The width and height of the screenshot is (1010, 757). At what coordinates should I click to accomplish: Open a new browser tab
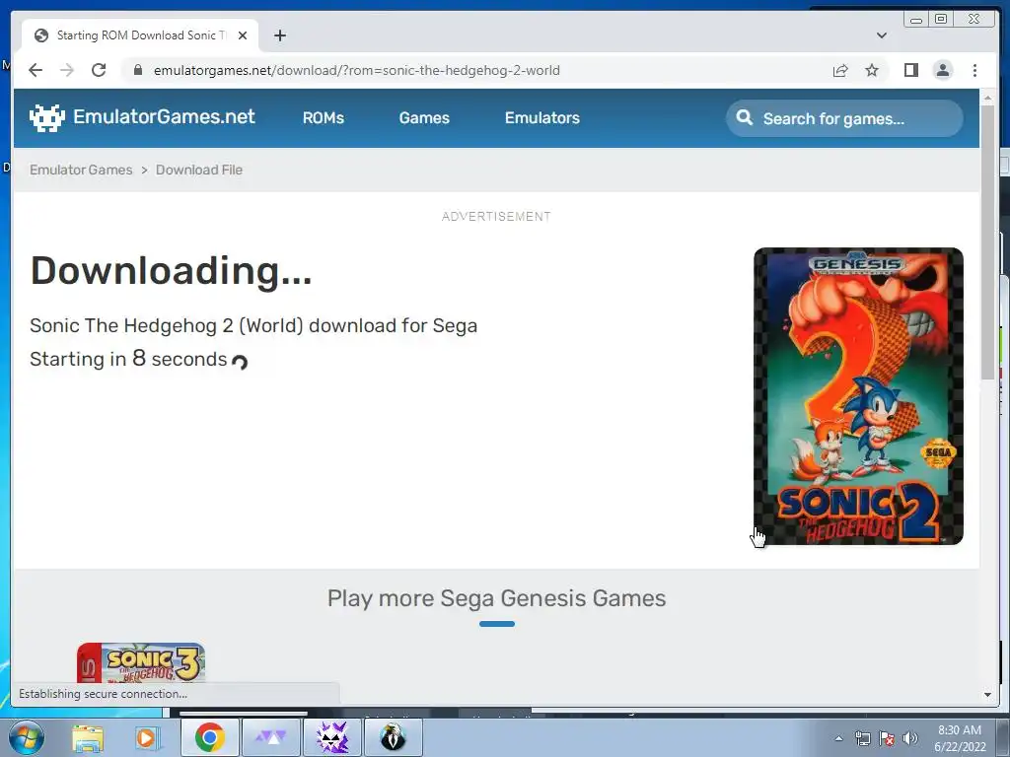[x=279, y=35]
